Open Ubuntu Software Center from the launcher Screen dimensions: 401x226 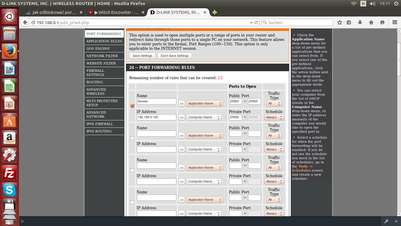pos(9,121)
